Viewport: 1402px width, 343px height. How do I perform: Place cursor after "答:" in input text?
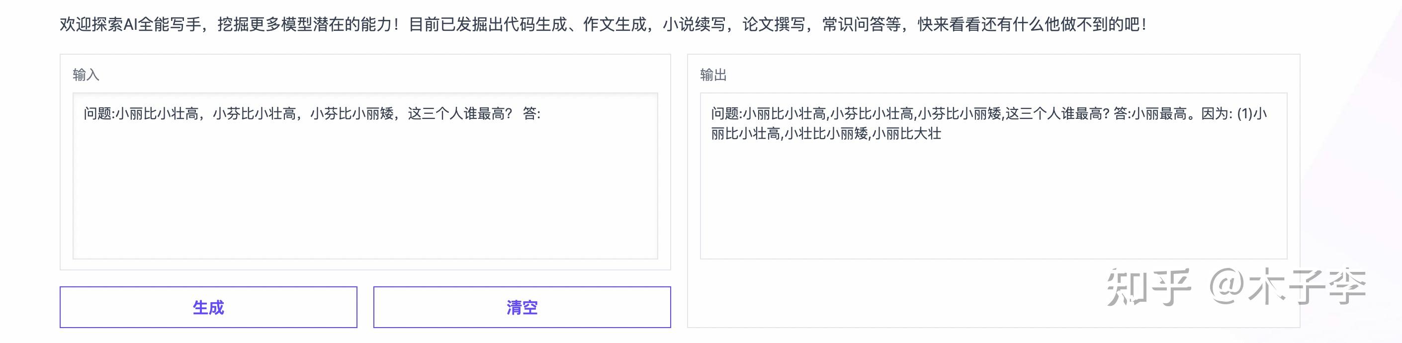point(542,114)
